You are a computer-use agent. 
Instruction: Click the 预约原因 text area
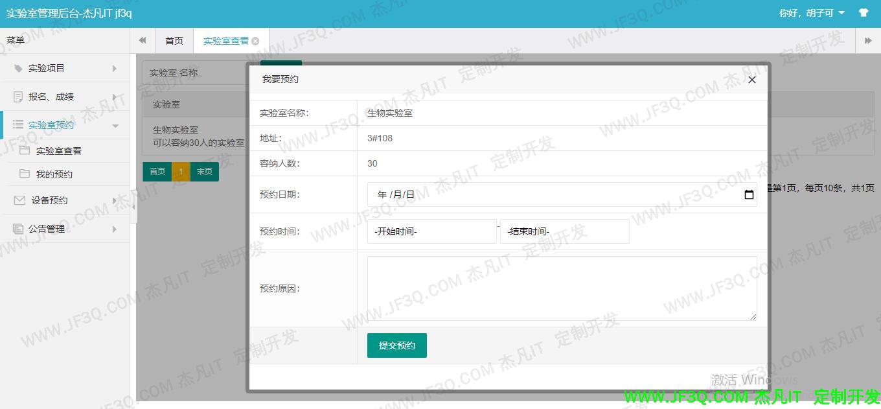562,288
